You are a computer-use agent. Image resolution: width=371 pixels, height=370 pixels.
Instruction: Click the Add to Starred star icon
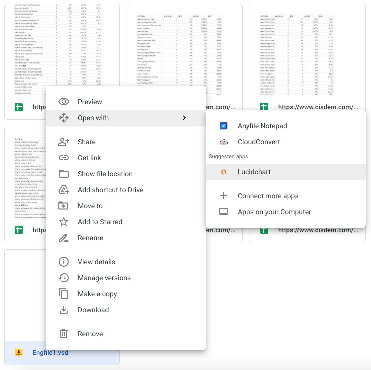(64, 222)
